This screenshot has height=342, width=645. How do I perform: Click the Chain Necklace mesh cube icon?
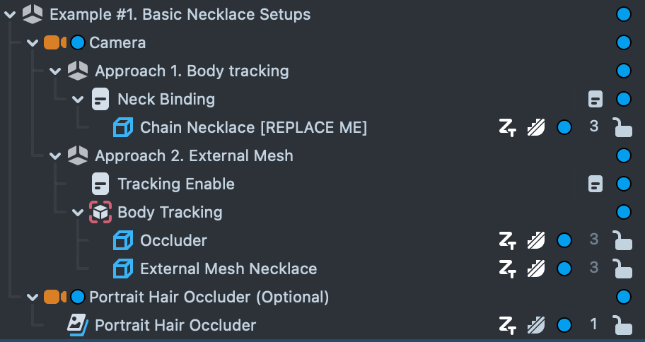pos(123,127)
